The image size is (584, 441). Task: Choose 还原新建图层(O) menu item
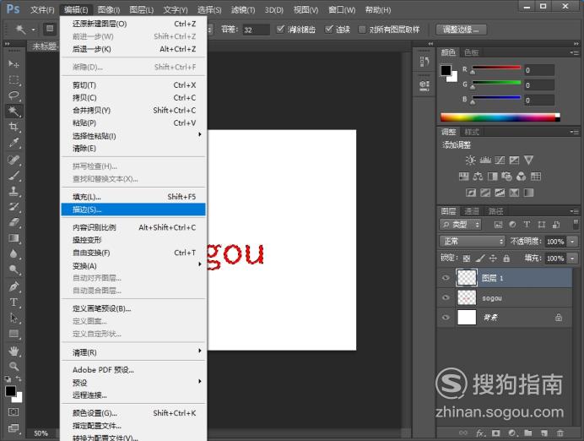pos(133,24)
